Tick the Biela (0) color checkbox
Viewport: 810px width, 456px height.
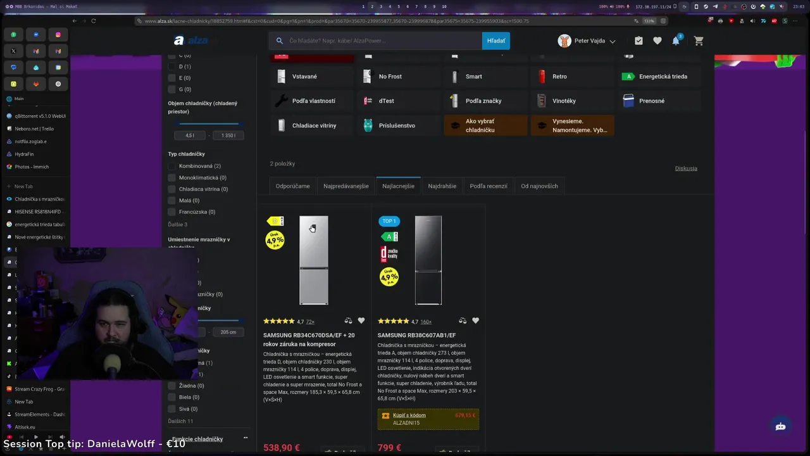click(171, 397)
